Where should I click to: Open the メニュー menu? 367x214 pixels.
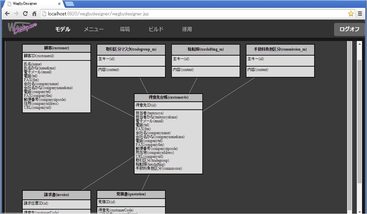(x=94, y=29)
